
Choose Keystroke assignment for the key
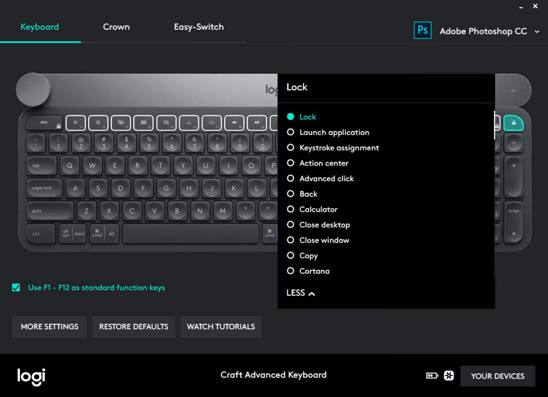click(x=291, y=148)
